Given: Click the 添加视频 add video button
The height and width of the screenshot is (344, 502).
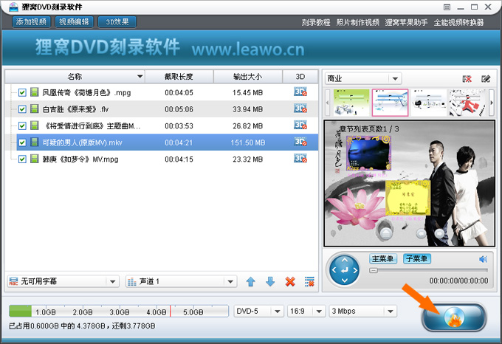Looking at the screenshot, I should tap(31, 22).
